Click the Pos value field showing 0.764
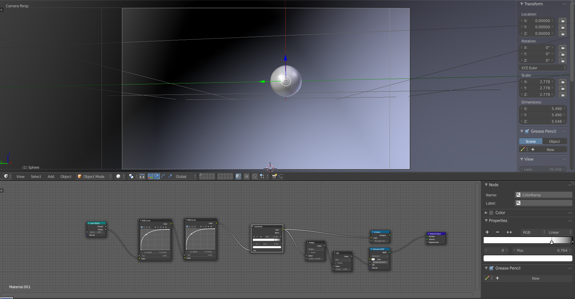The height and width of the screenshot is (299, 575). tap(539, 250)
